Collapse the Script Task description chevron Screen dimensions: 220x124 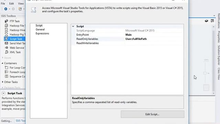3,93
